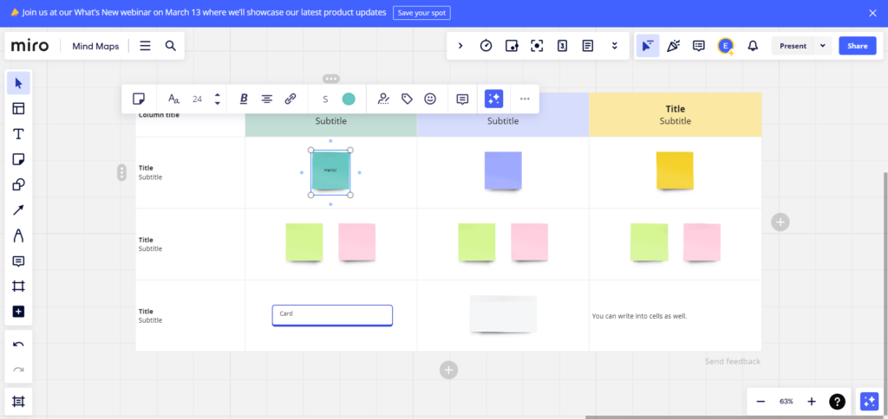
Task: Open notifications bell
Action: pos(753,46)
